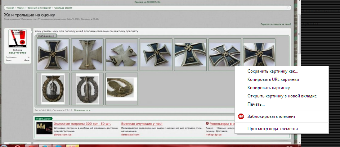Open ad link 'Военная амуниция у нас!'

(x=142, y=124)
